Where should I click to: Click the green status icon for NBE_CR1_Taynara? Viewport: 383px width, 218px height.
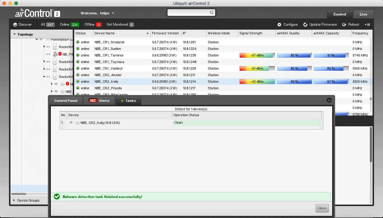[78, 62]
